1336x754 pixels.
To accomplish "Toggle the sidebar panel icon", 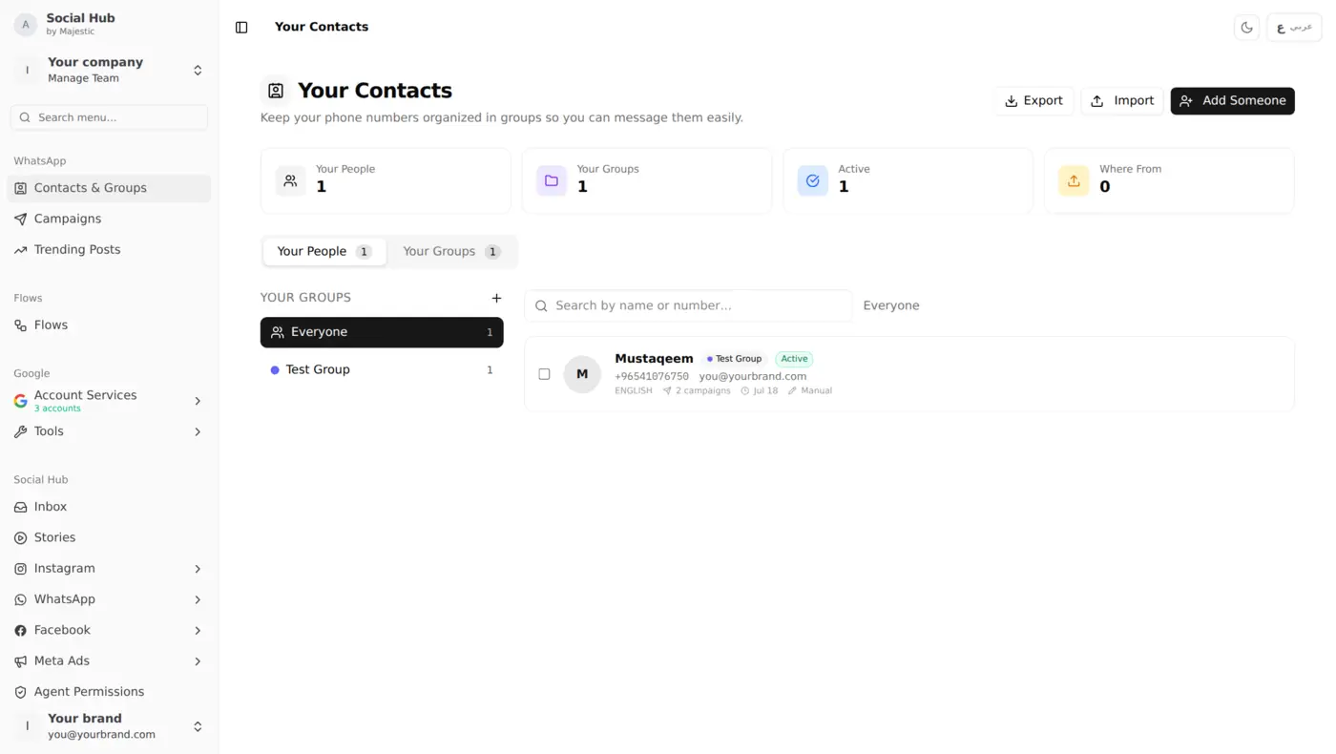I will (241, 28).
